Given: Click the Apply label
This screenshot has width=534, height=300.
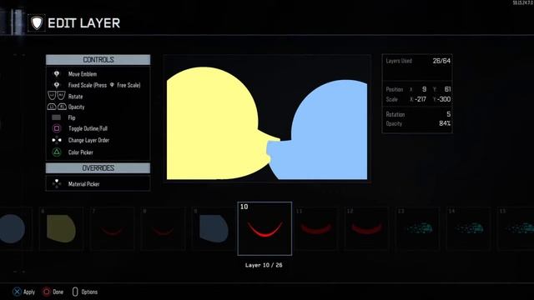Looking at the screenshot, I should (29, 292).
